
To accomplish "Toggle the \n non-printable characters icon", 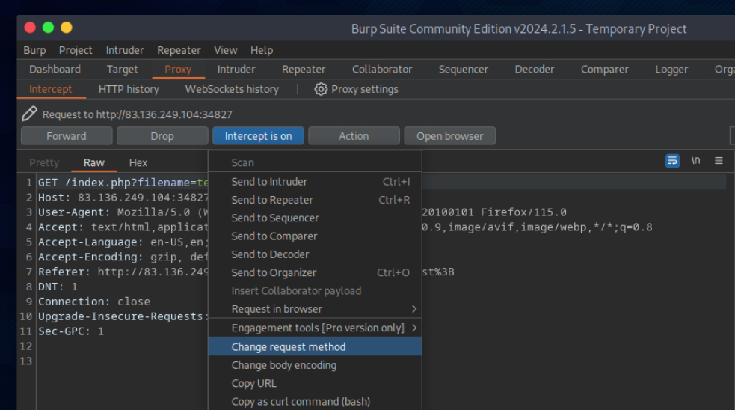I will pyautogui.click(x=695, y=161).
